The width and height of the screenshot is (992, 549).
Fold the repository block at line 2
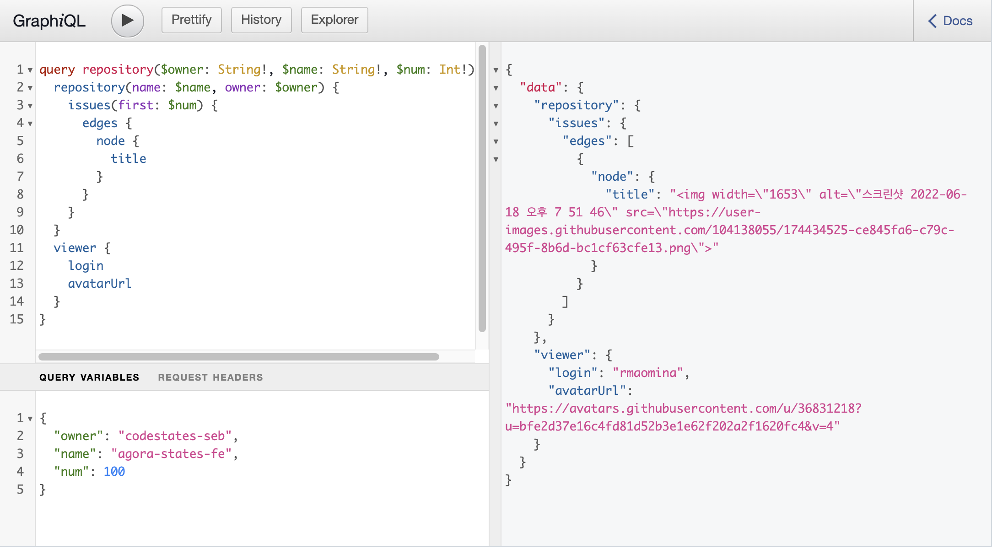pos(30,88)
